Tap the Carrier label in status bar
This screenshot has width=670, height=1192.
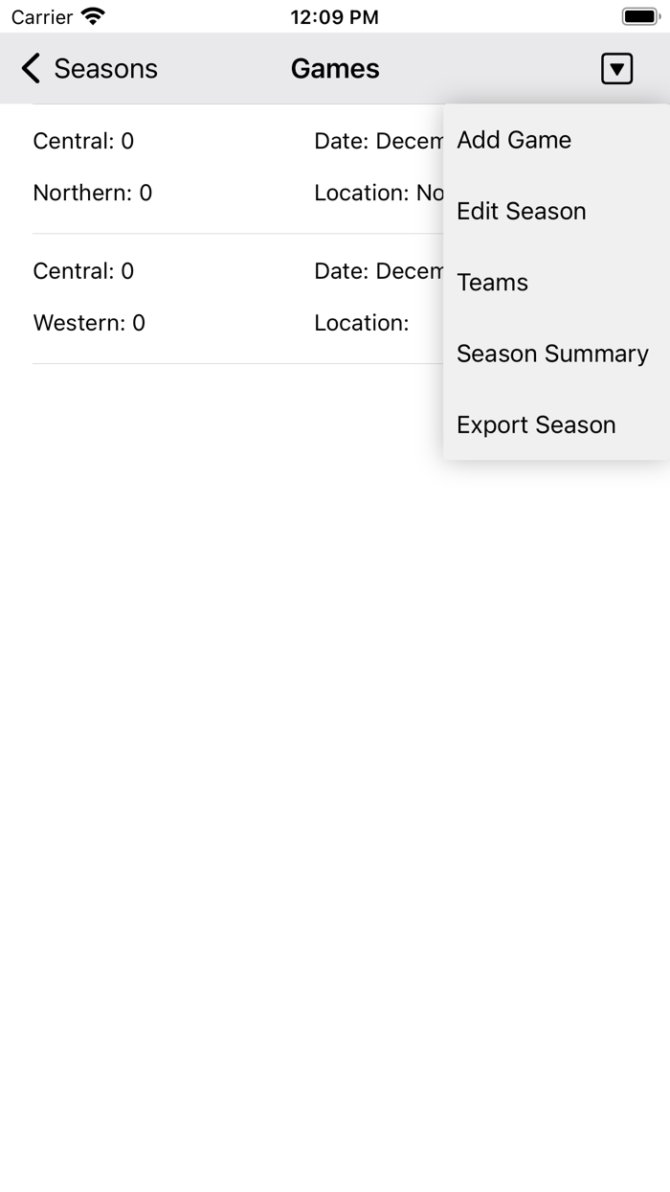pos(40,16)
